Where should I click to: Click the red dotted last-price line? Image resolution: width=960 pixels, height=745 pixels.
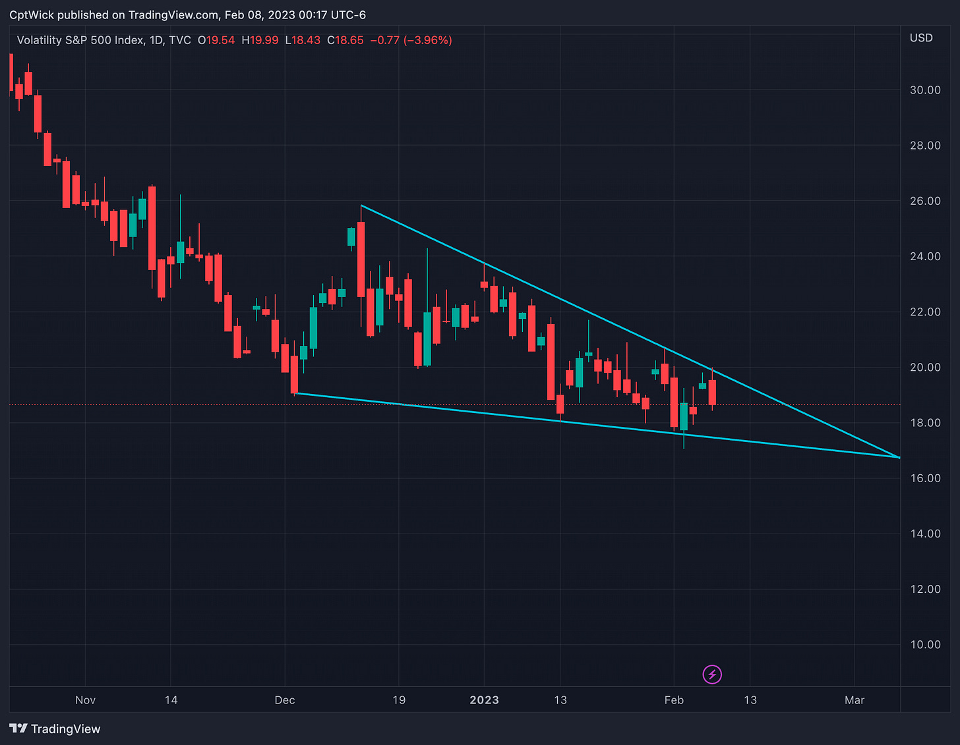coord(455,404)
